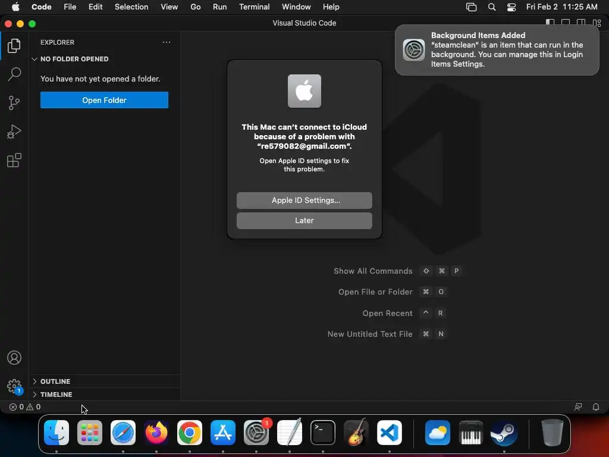Image resolution: width=609 pixels, height=457 pixels.
Task: Open Spotlight search in menu bar
Action: [x=492, y=7]
